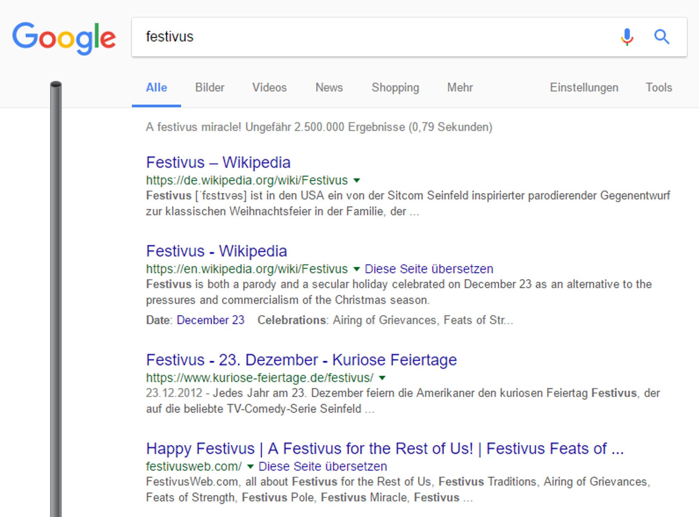Expand dropdown arrow next to festivusweb.com URL

pyautogui.click(x=250, y=466)
